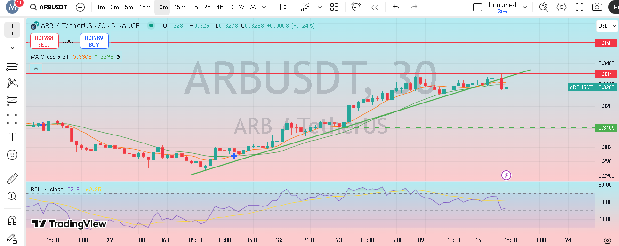Select the Text annotation tool
619x246 pixels.
12,137
